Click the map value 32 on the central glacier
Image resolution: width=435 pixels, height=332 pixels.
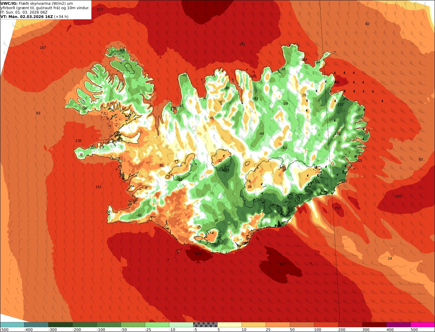(x=220, y=161)
